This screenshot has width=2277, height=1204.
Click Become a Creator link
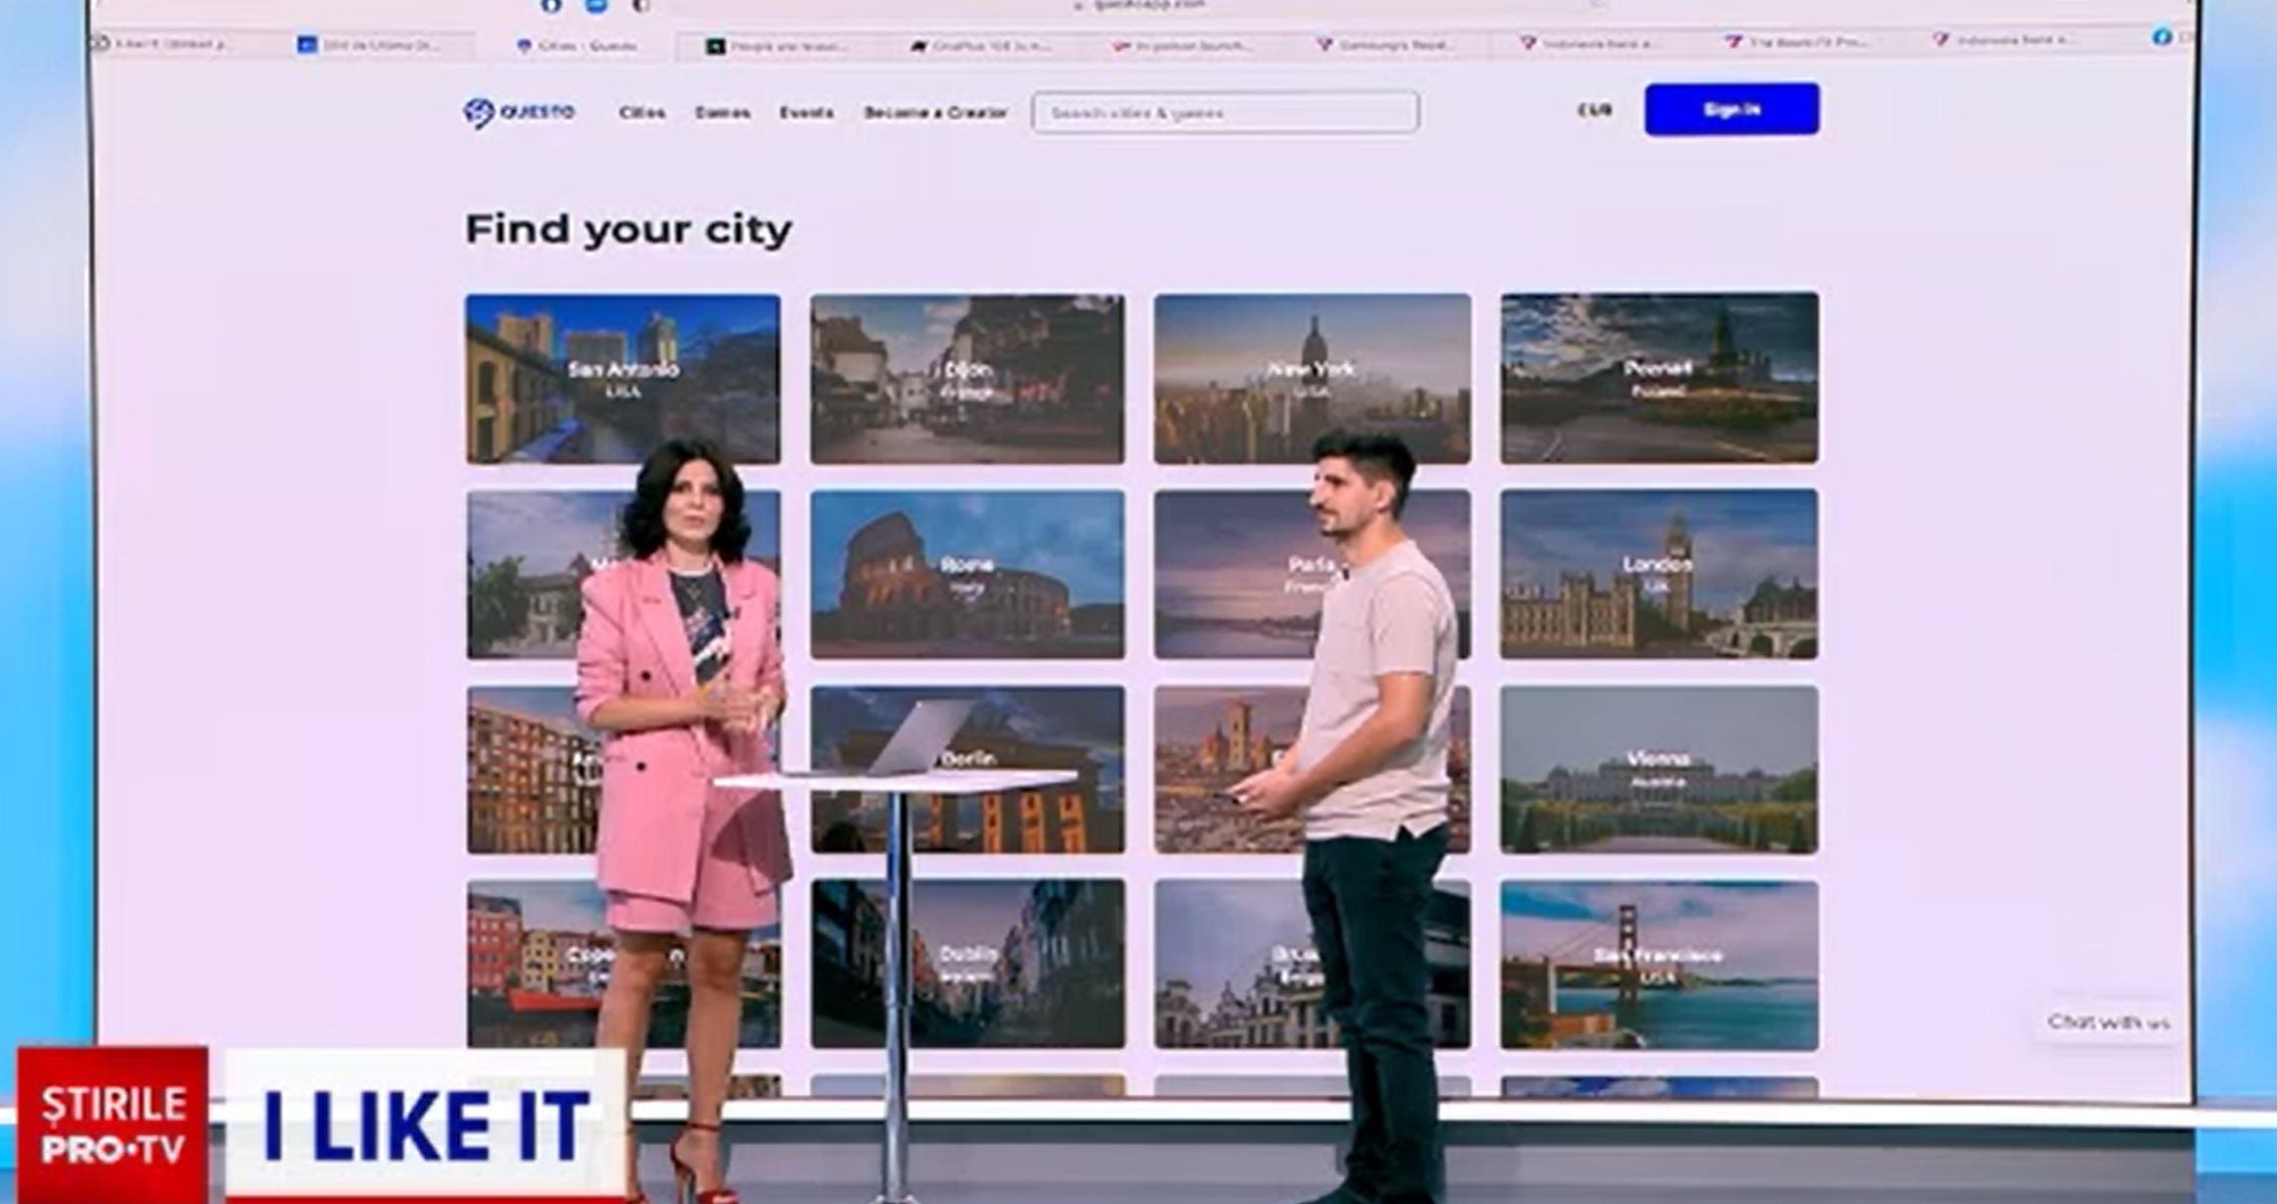[x=935, y=112]
